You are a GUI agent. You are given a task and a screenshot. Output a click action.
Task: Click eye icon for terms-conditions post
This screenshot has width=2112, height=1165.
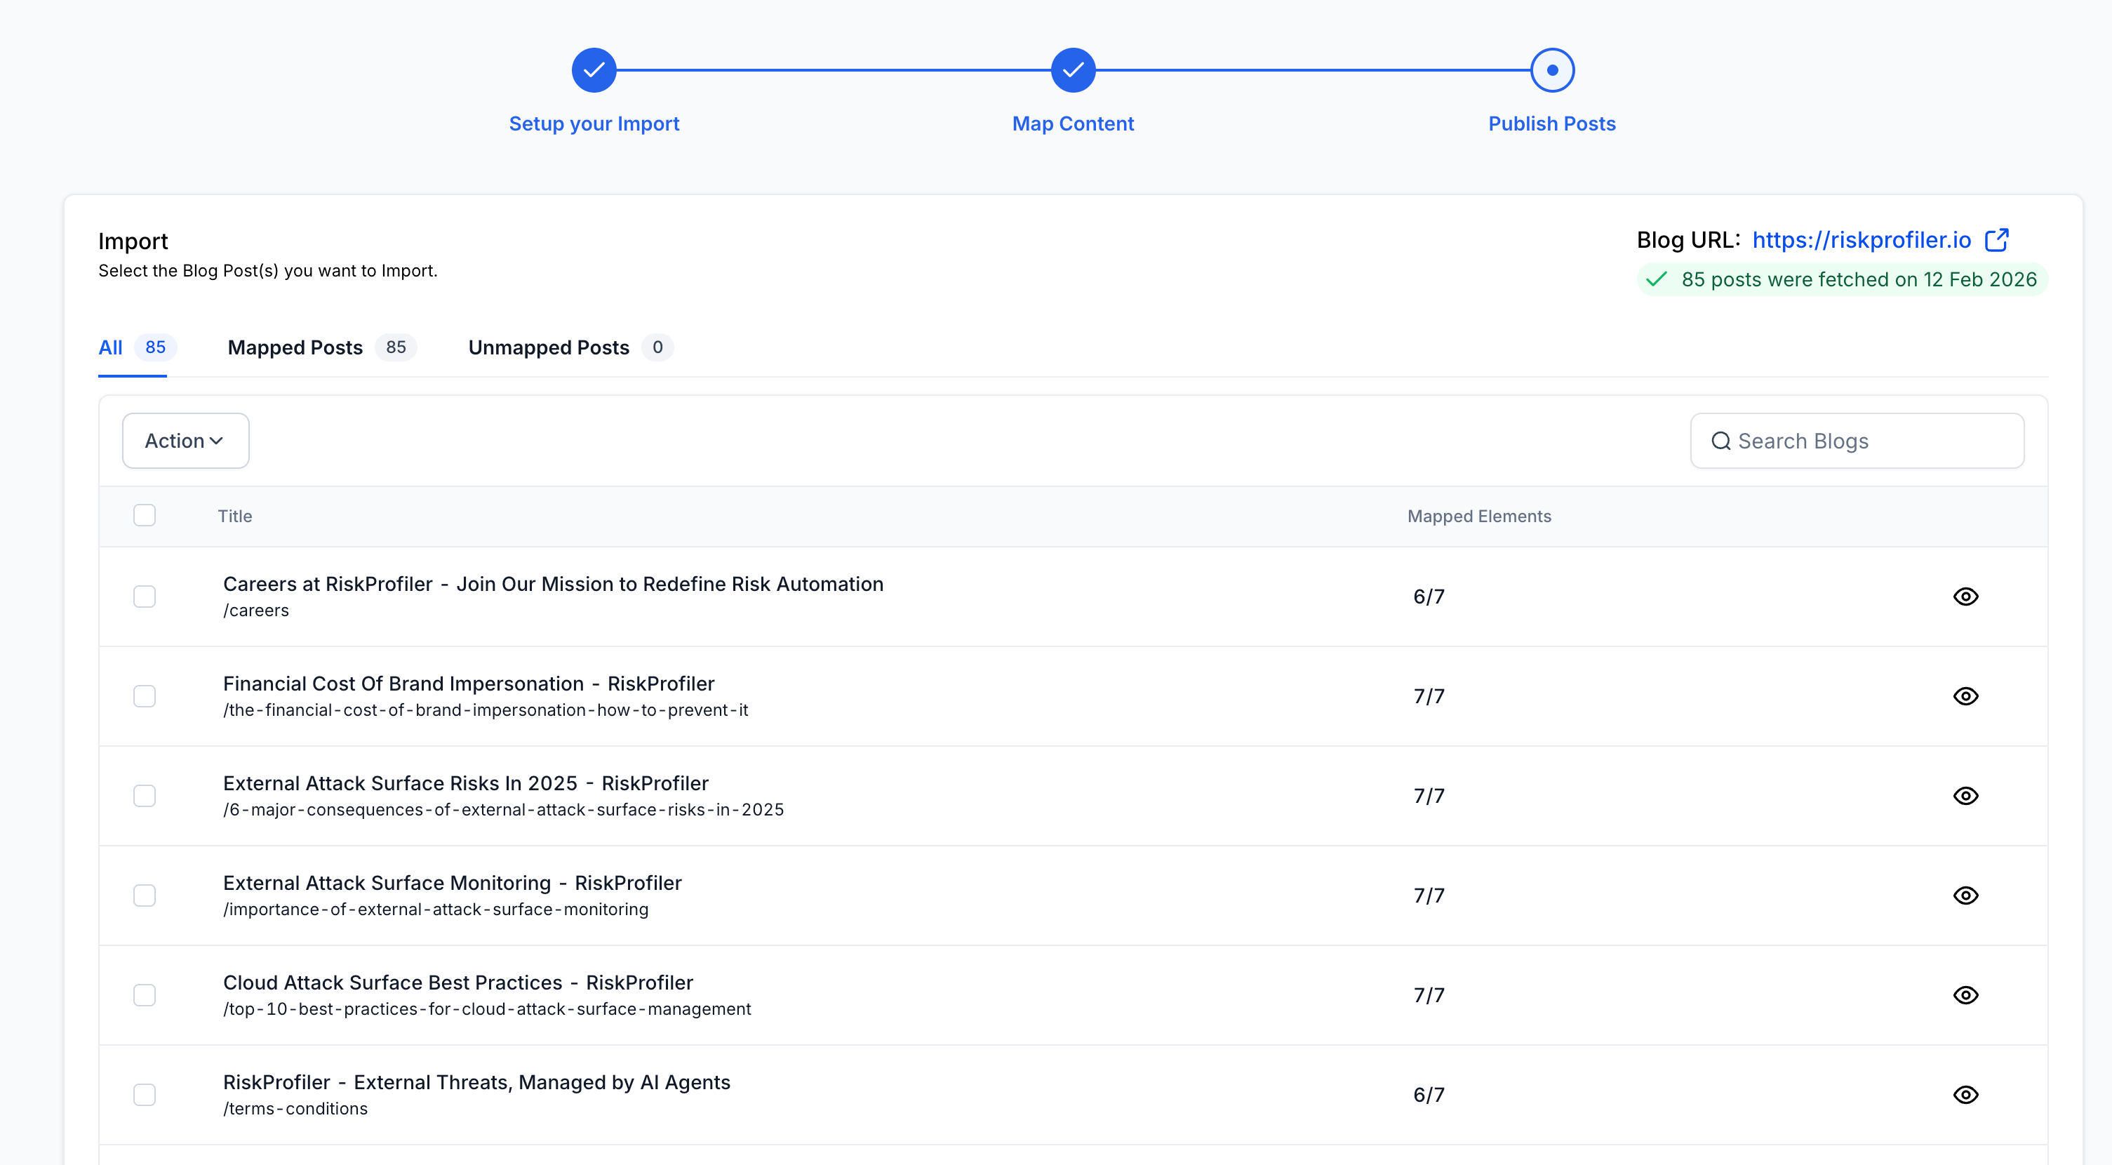[1965, 1095]
